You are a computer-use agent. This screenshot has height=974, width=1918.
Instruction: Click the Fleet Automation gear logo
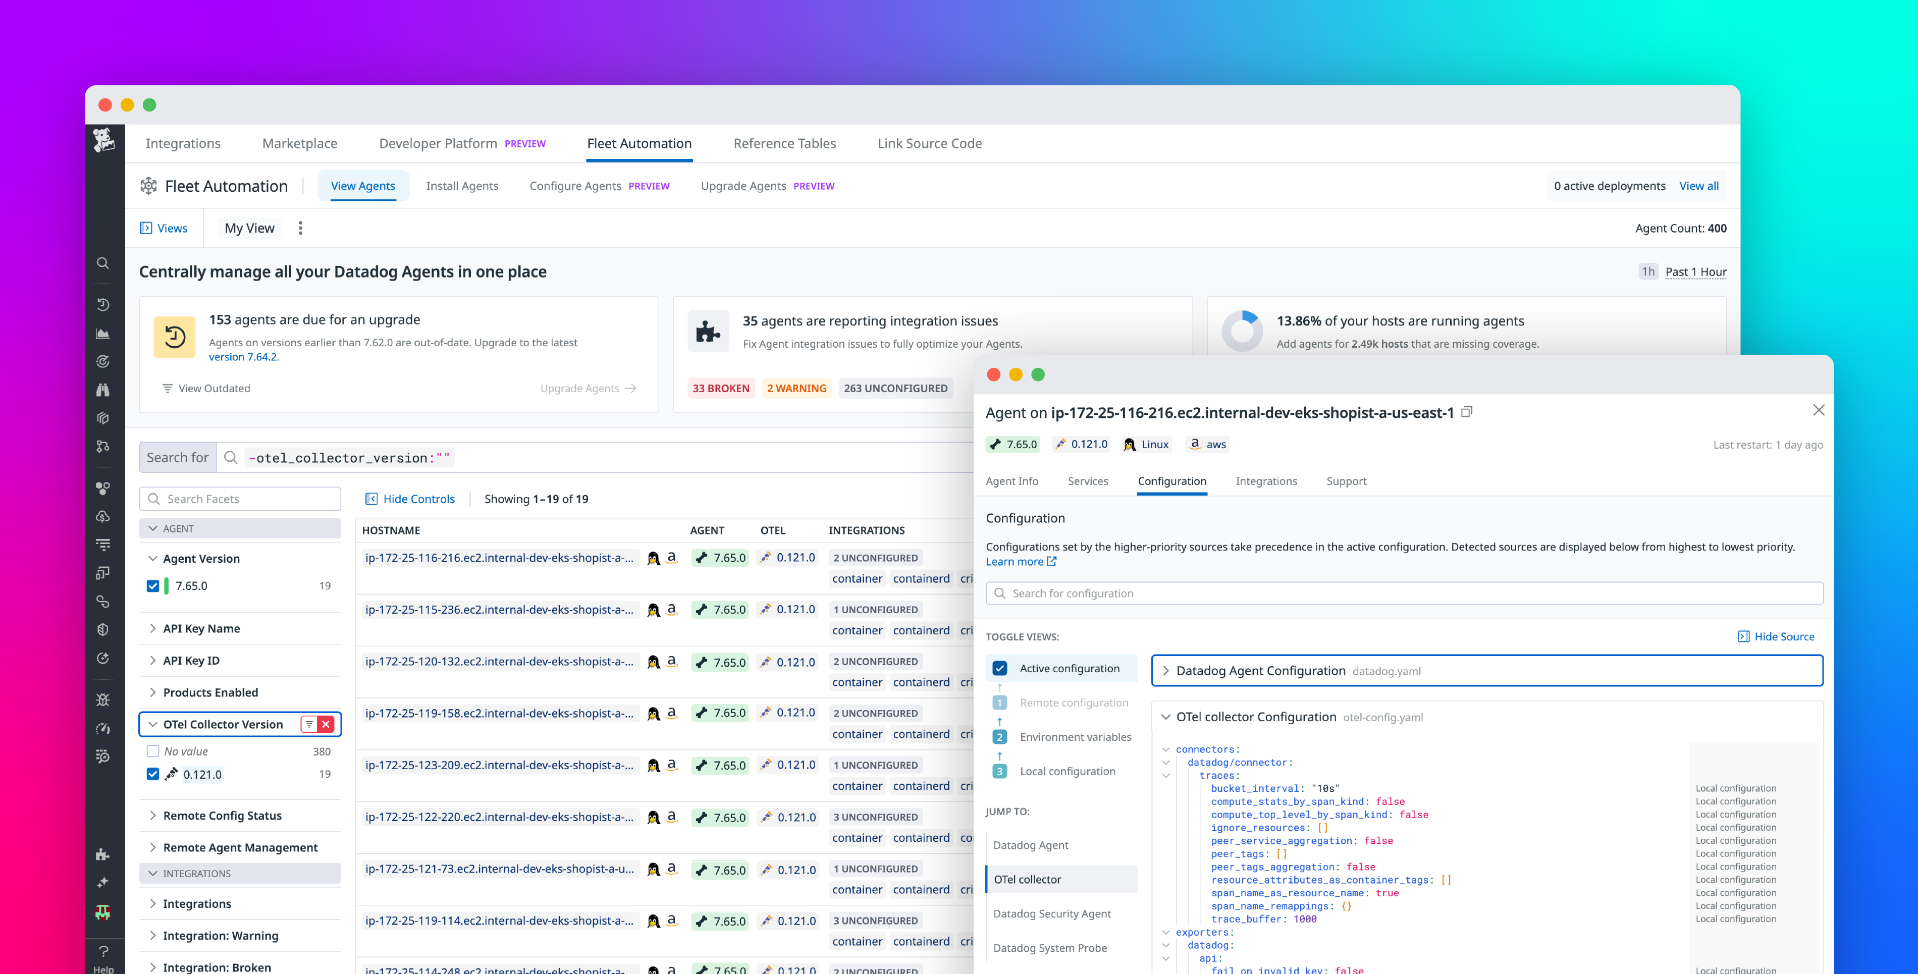click(149, 186)
